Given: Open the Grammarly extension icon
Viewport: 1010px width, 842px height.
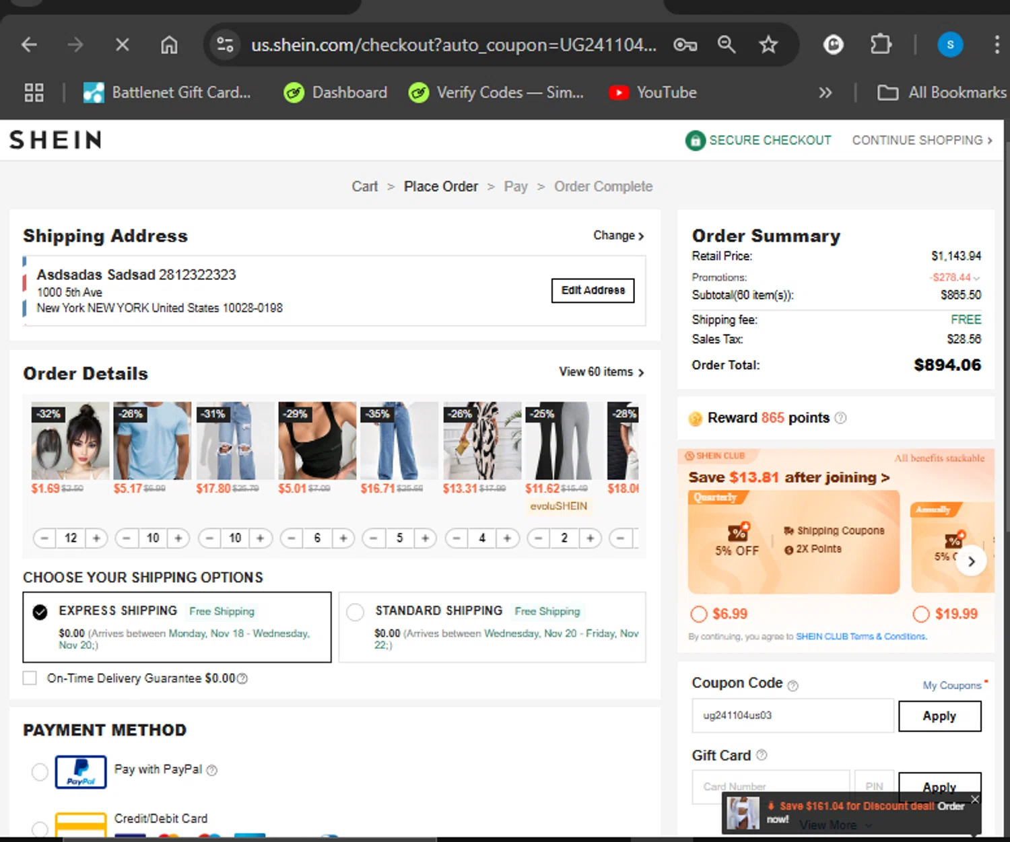Looking at the screenshot, I should coord(834,45).
